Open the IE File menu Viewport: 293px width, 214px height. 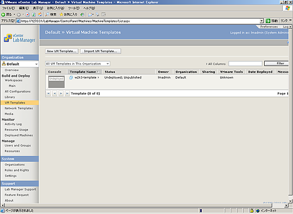(x=8, y=8)
